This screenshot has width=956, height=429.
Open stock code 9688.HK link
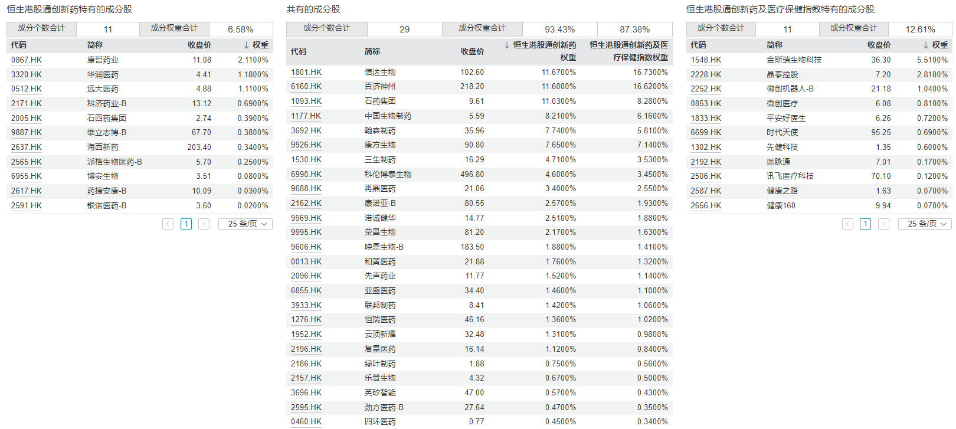click(306, 189)
